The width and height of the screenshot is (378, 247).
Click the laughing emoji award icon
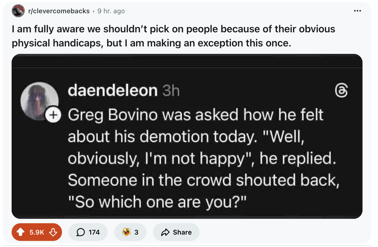(x=126, y=232)
